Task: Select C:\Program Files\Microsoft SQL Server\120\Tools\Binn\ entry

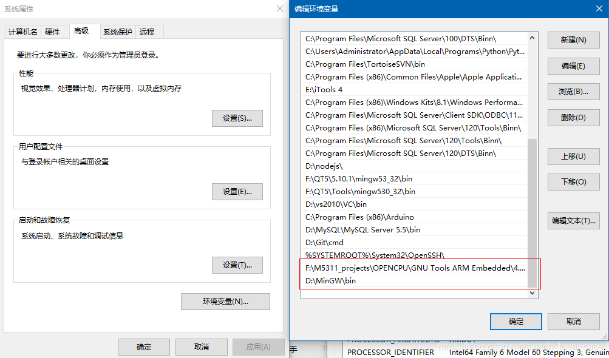Action: coord(415,141)
